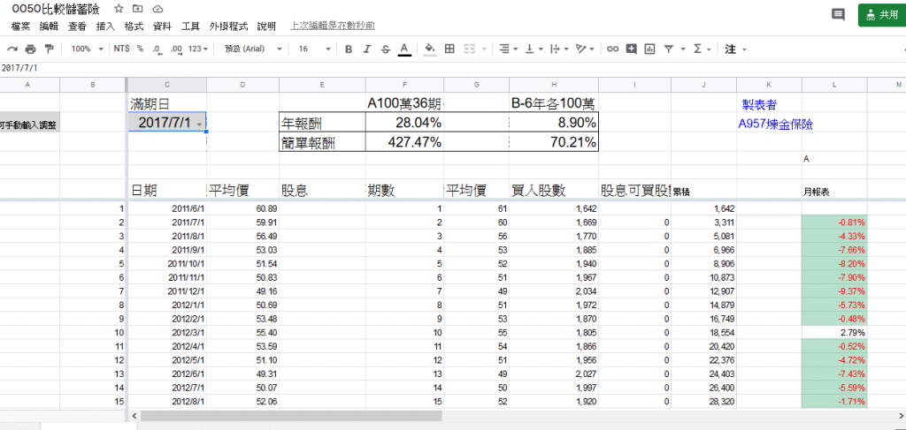
Task: Open the 插入 menu
Action: (105, 26)
